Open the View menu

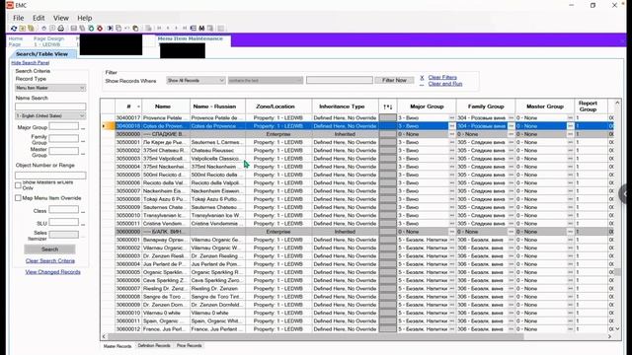pos(61,18)
